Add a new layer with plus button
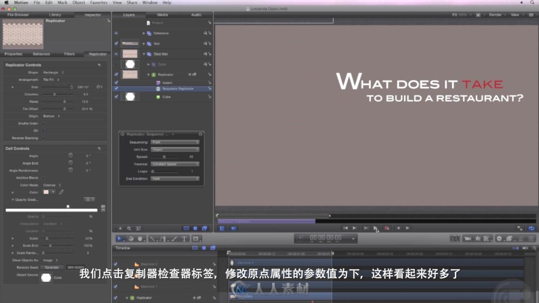Image resolution: width=539 pixels, height=303 pixels. click(120, 229)
